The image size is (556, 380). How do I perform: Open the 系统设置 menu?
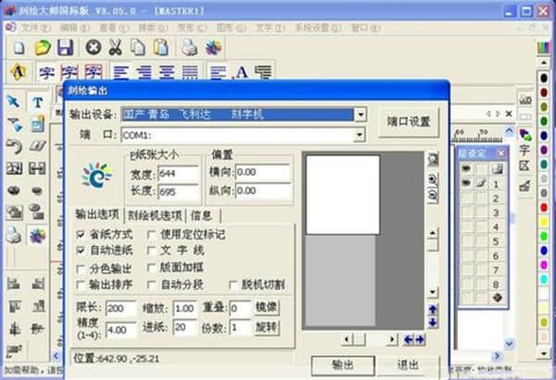[318, 28]
